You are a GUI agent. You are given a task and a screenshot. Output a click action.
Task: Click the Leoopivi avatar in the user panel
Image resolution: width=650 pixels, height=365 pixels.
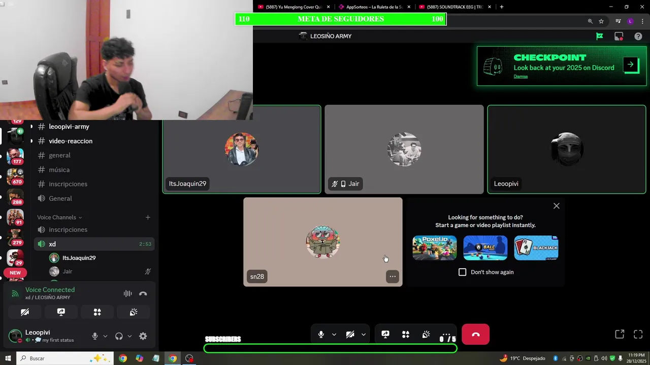(x=15, y=336)
